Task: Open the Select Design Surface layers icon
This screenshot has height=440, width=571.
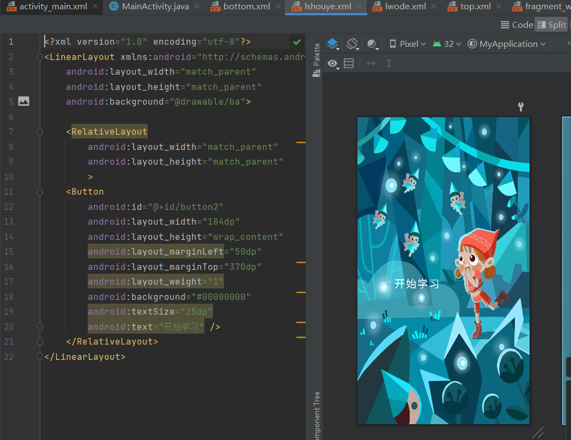Action: click(x=333, y=44)
